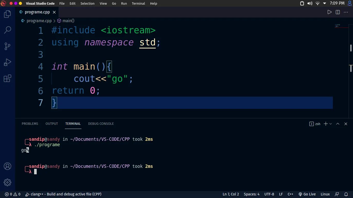Click Ln 7, Col 2 cursor position
The height and width of the screenshot is (198, 353).
pos(231,194)
